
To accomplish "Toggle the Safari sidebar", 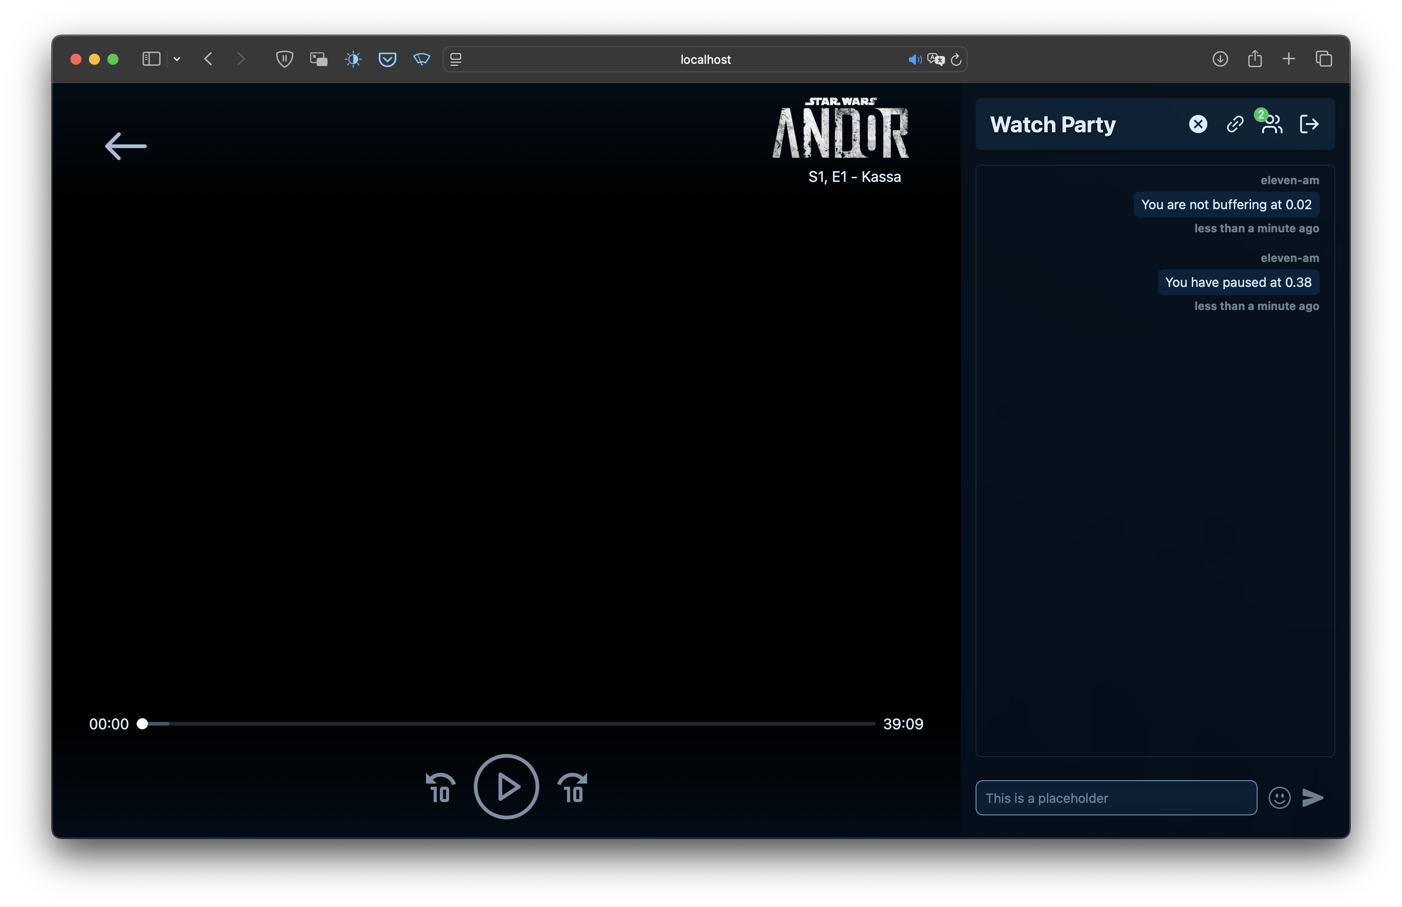I will pos(151,59).
